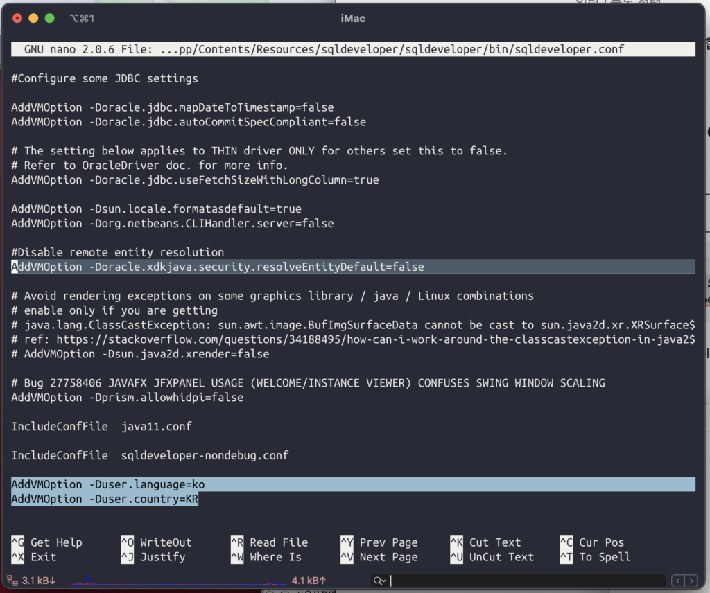
Task: Click the 4.1 kB upload rate
Action: click(x=309, y=581)
